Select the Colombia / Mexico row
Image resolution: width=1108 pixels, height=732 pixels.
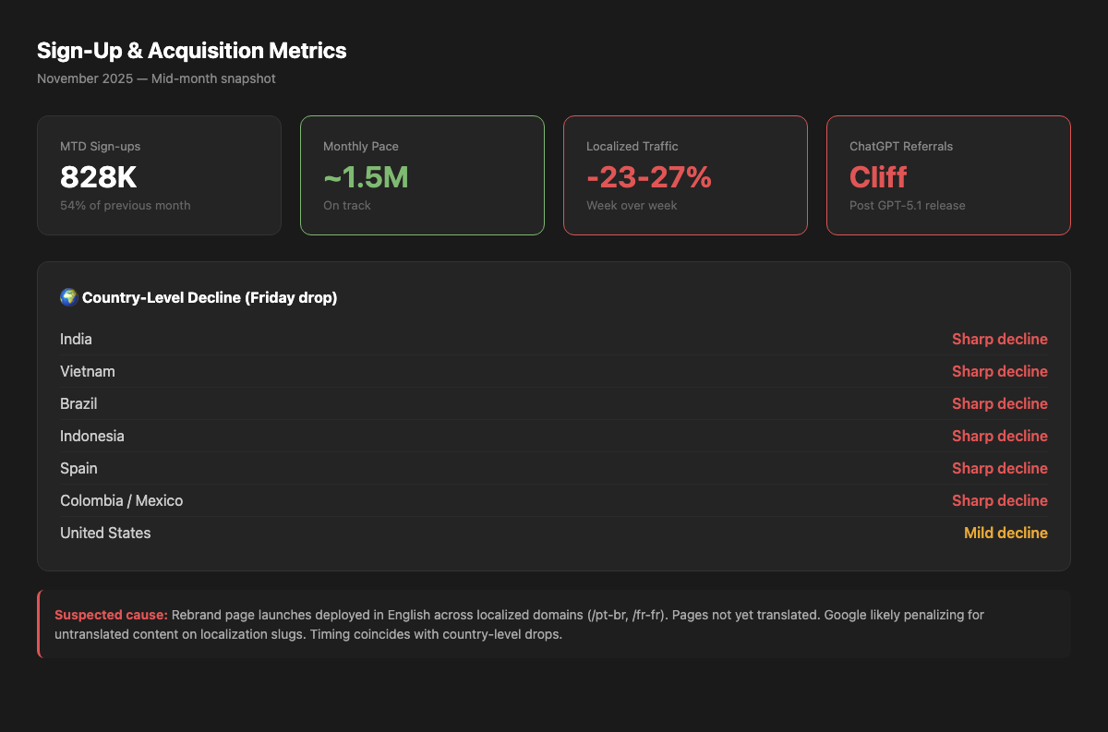(554, 500)
